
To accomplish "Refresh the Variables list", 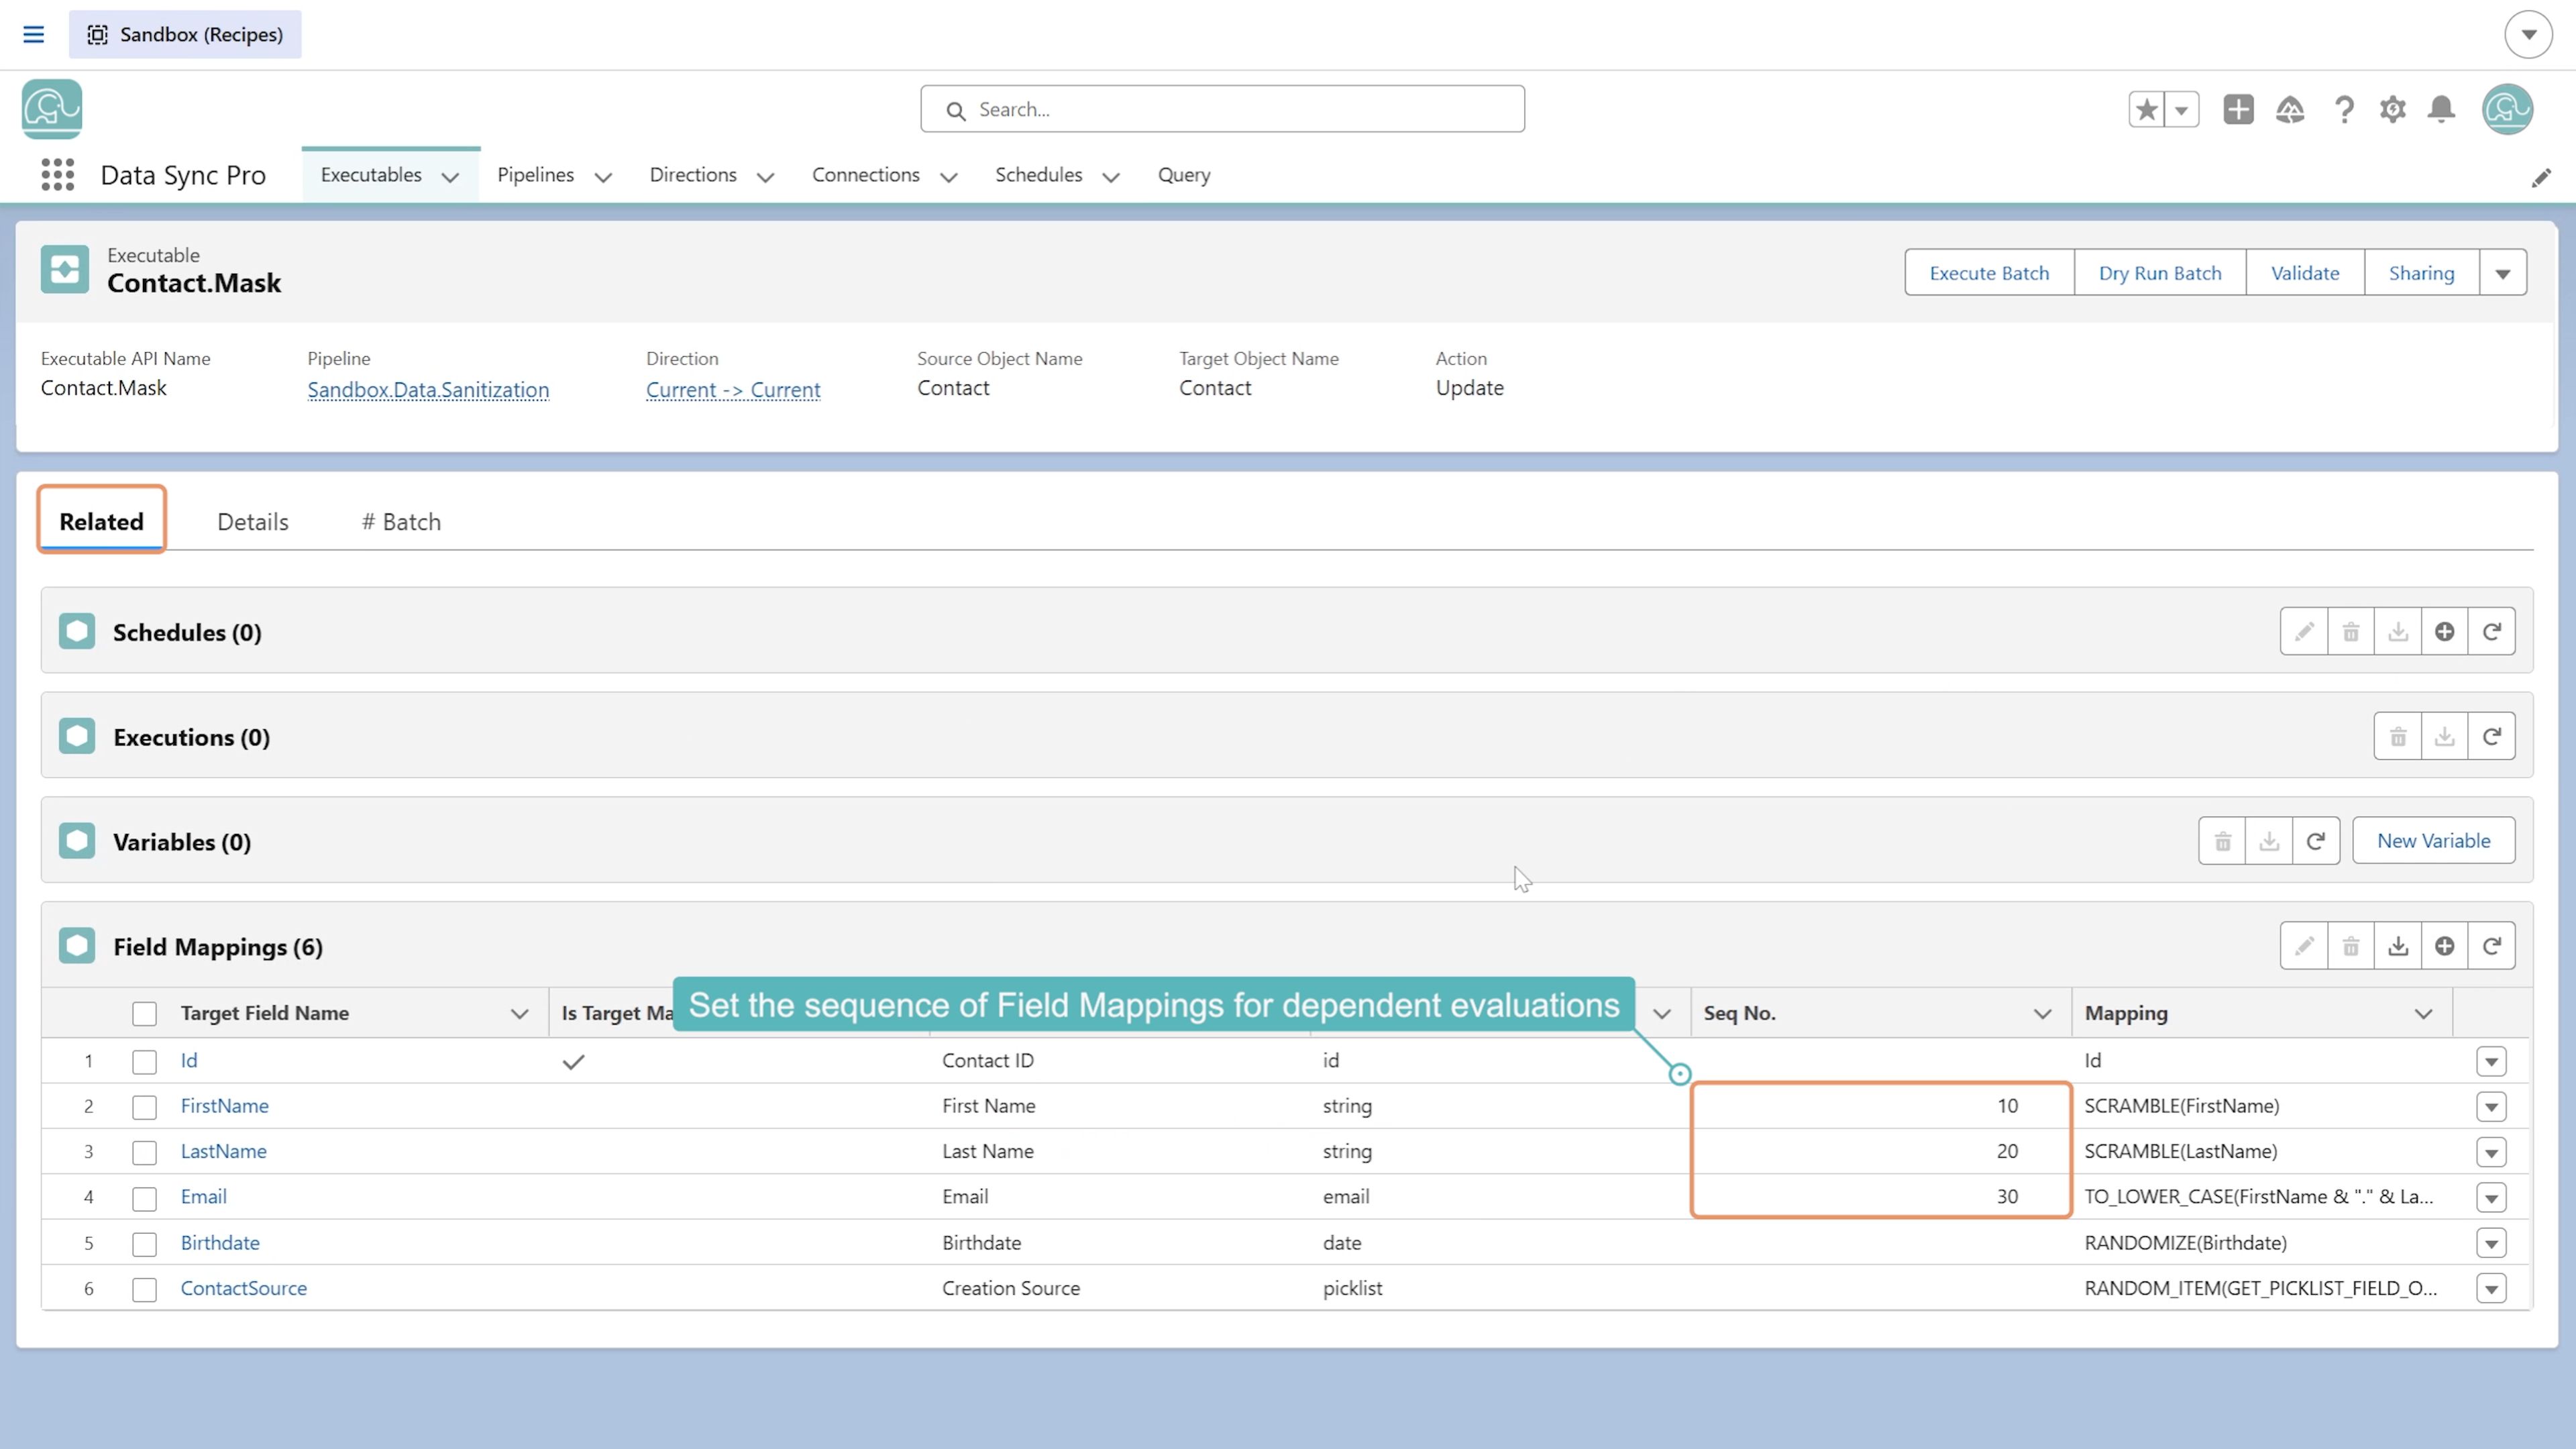I will point(2315,841).
